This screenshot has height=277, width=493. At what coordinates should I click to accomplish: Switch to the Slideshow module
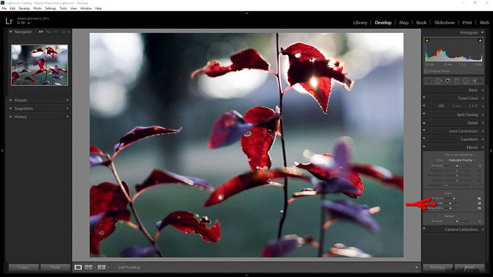444,23
